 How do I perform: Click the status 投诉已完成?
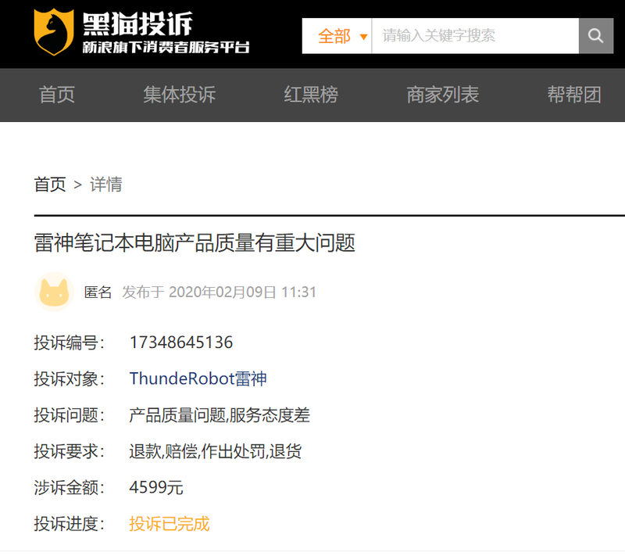(170, 524)
